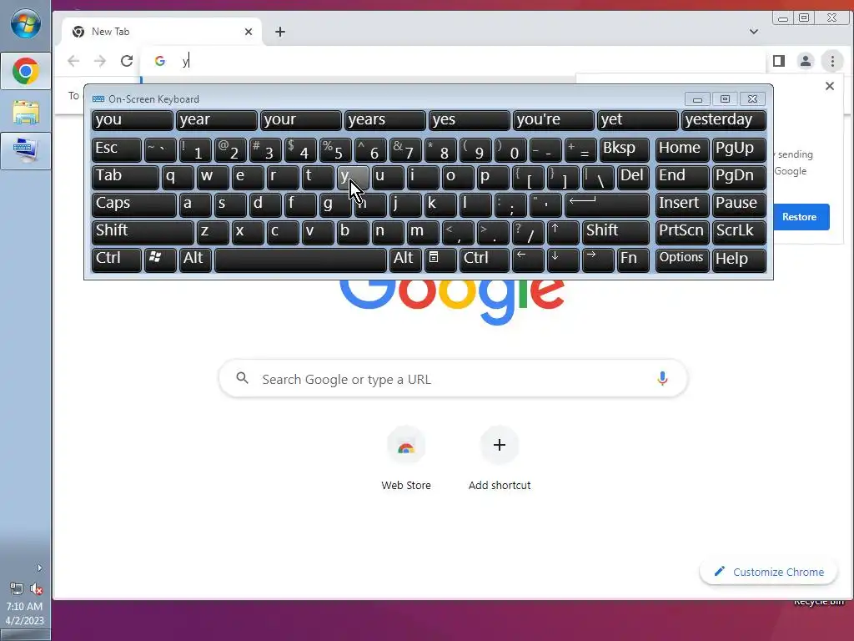The height and width of the screenshot is (641, 854).
Task: Toggle the left Ctrl key
Action: click(117, 260)
